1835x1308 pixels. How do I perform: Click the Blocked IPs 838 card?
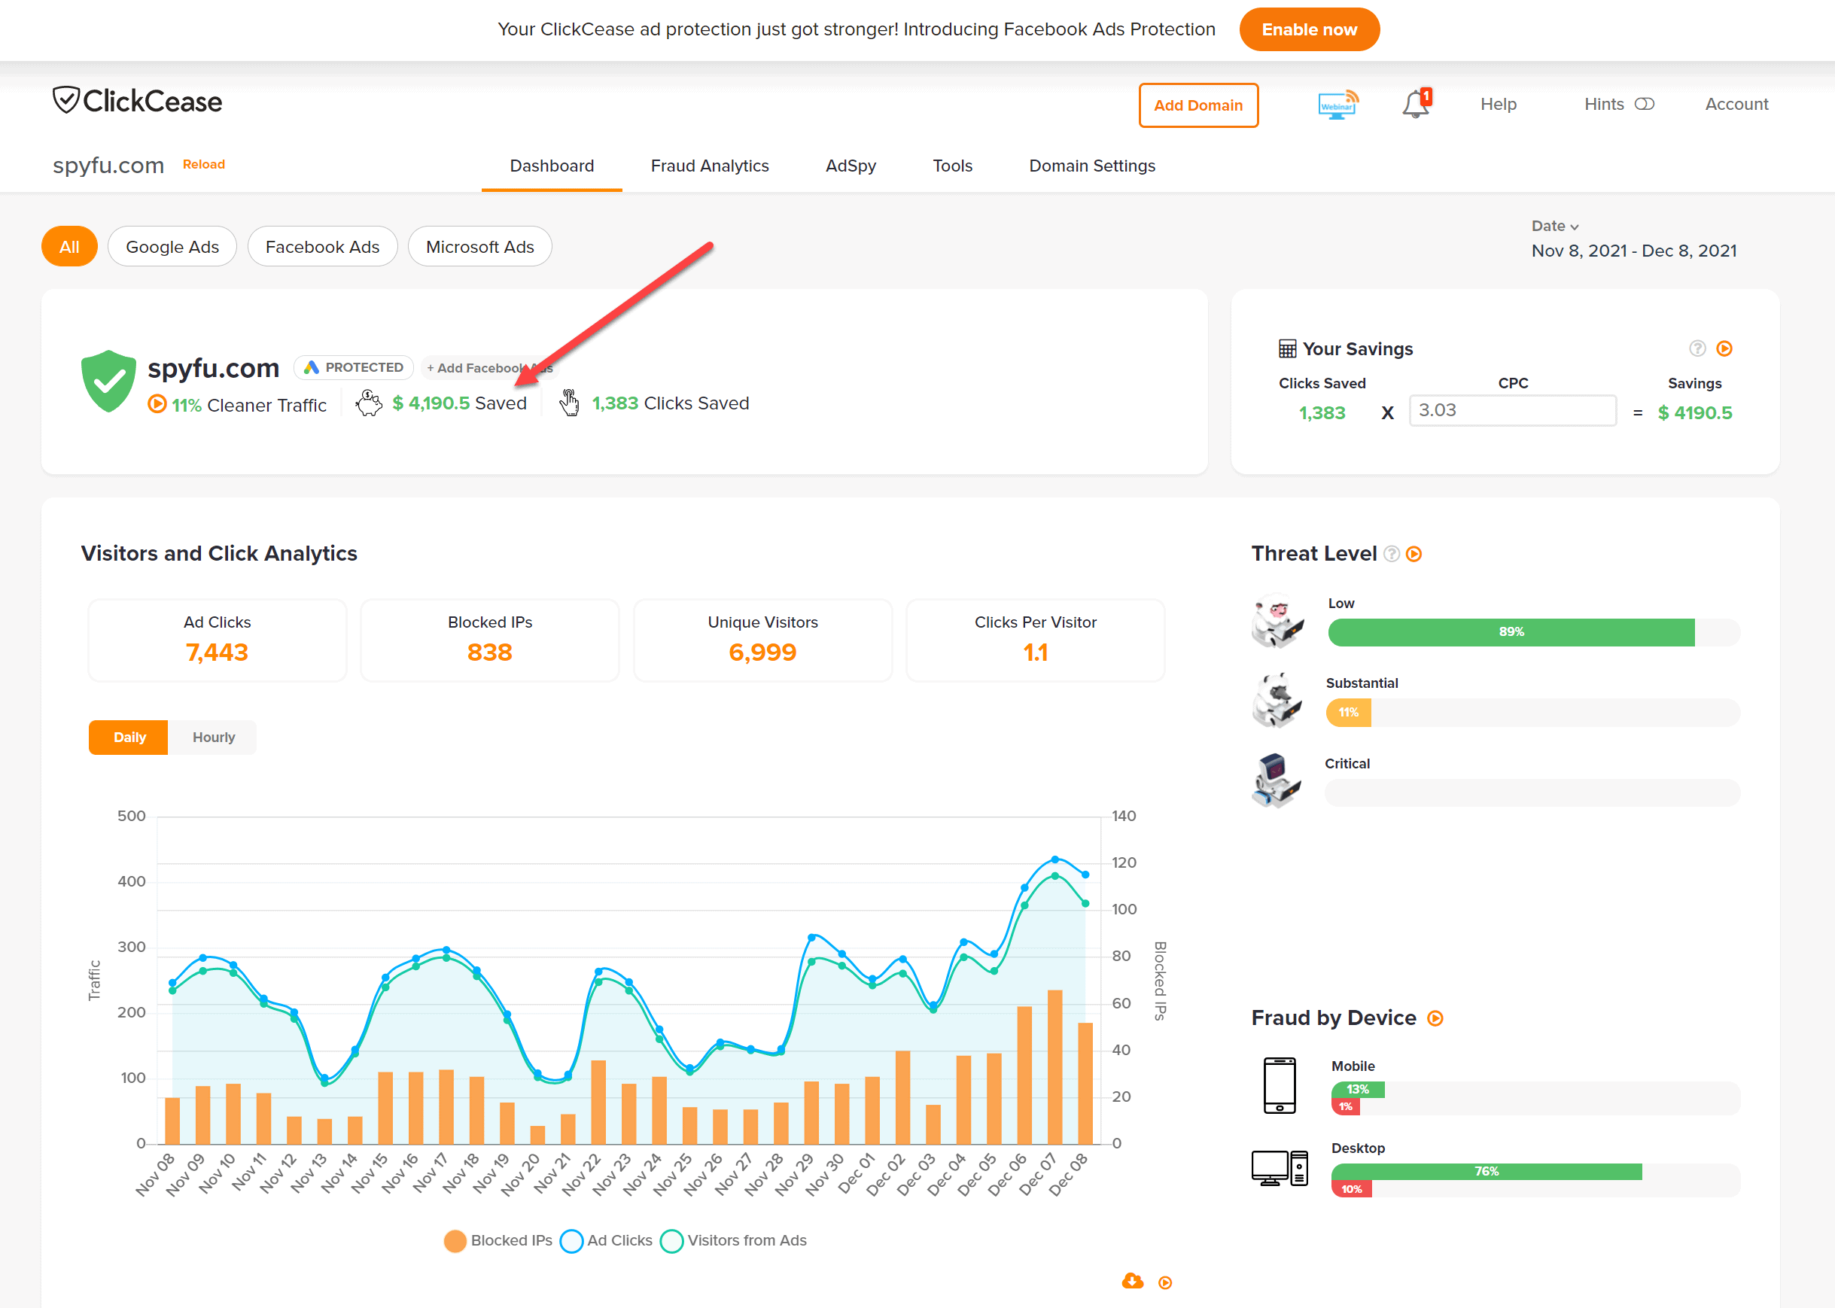point(490,640)
